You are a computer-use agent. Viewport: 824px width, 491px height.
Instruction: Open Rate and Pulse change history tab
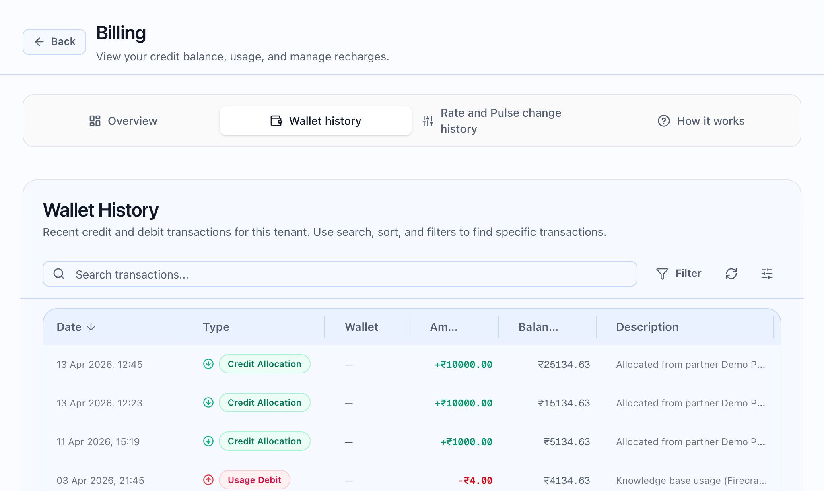click(509, 121)
